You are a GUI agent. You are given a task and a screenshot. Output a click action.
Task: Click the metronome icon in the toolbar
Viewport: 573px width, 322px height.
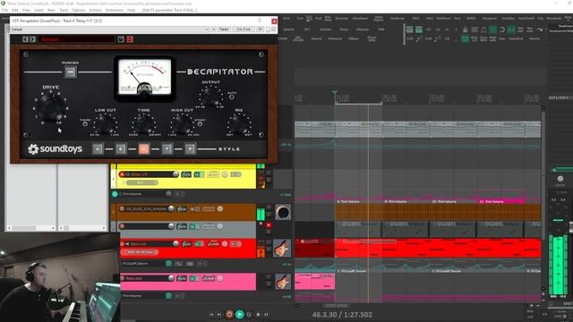click(x=465, y=30)
